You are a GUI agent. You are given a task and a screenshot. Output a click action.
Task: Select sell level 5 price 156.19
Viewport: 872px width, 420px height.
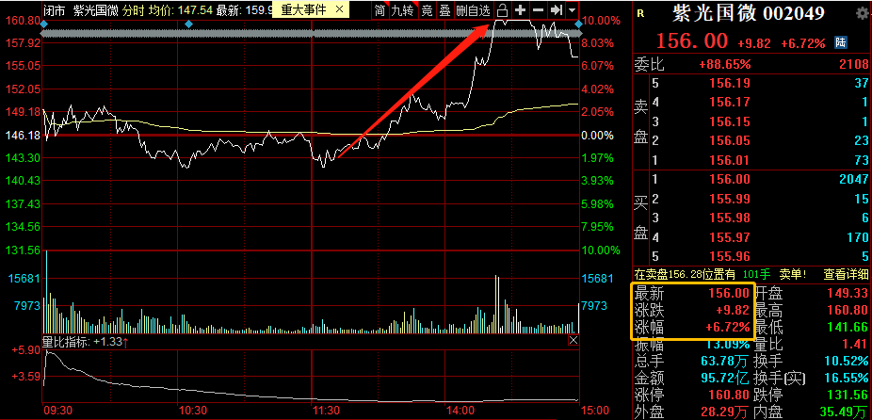coord(730,84)
